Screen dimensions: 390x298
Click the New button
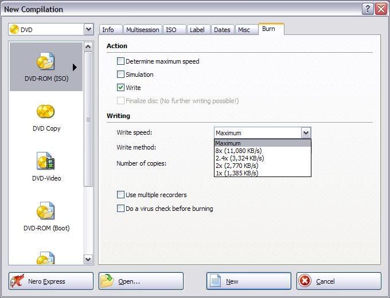click(x=249, y=281)
